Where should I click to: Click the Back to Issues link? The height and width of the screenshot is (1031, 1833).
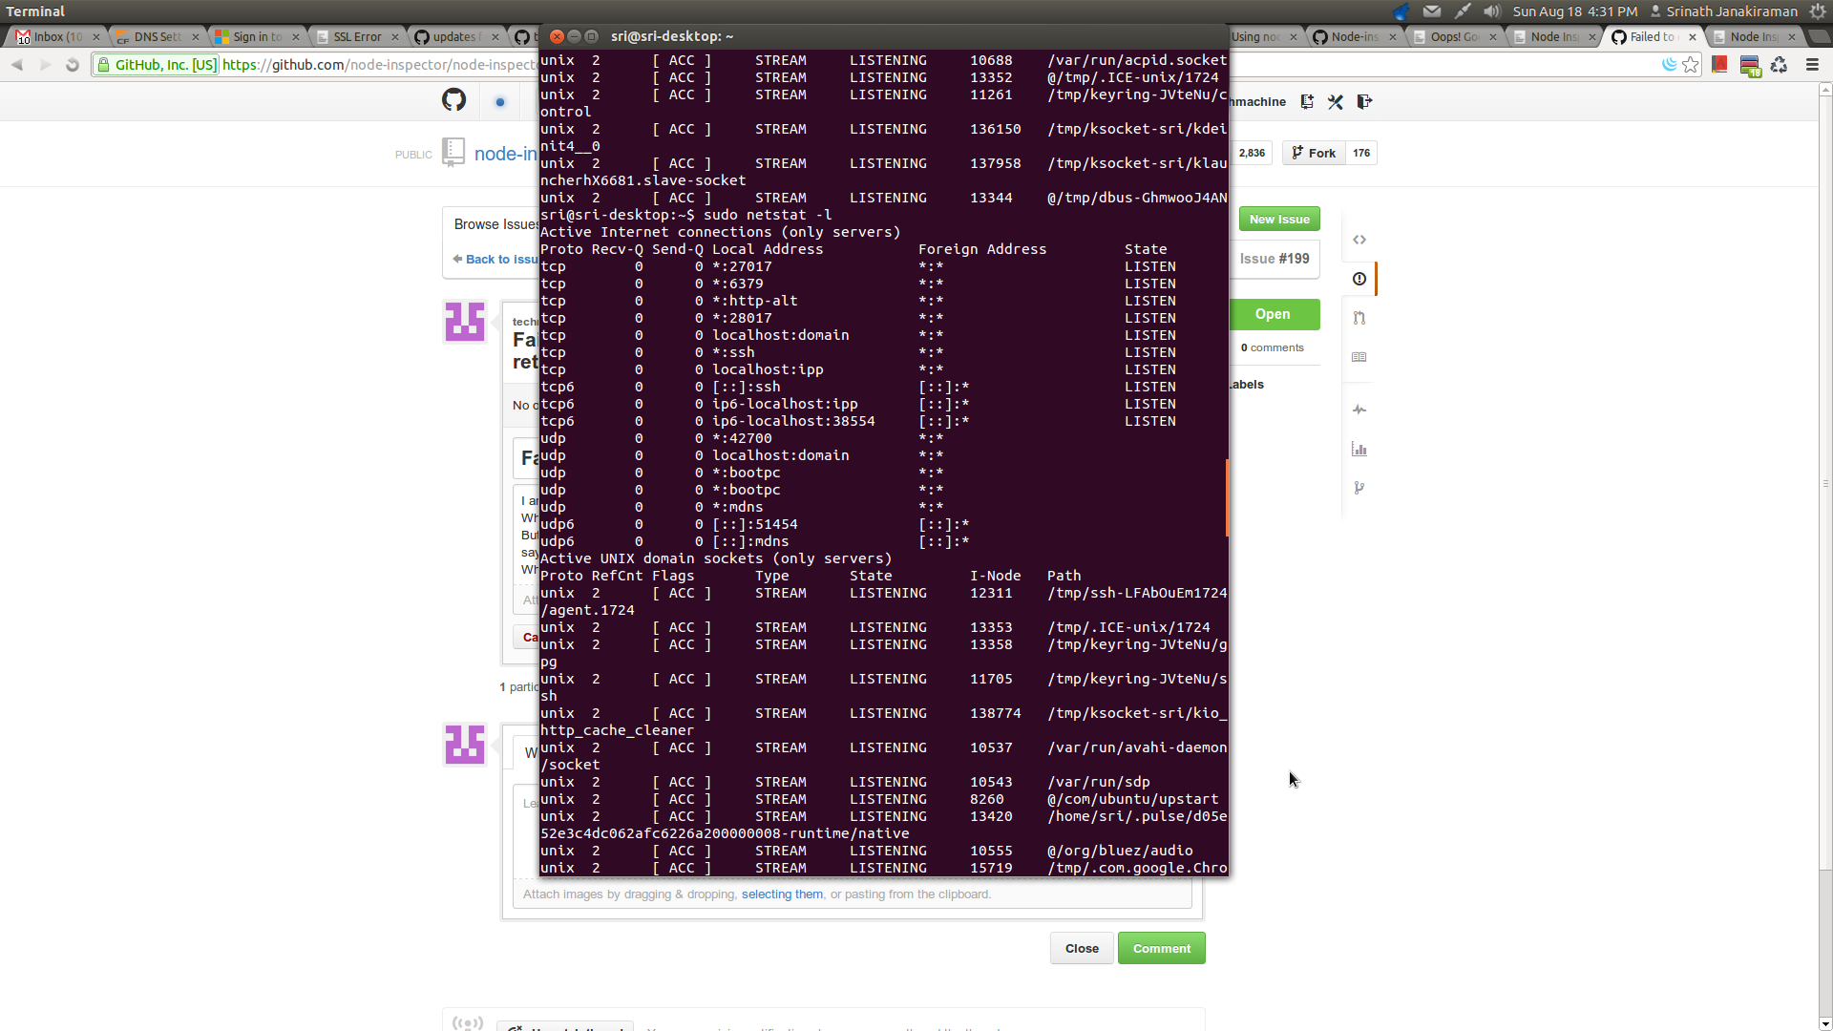coord(495,260)
